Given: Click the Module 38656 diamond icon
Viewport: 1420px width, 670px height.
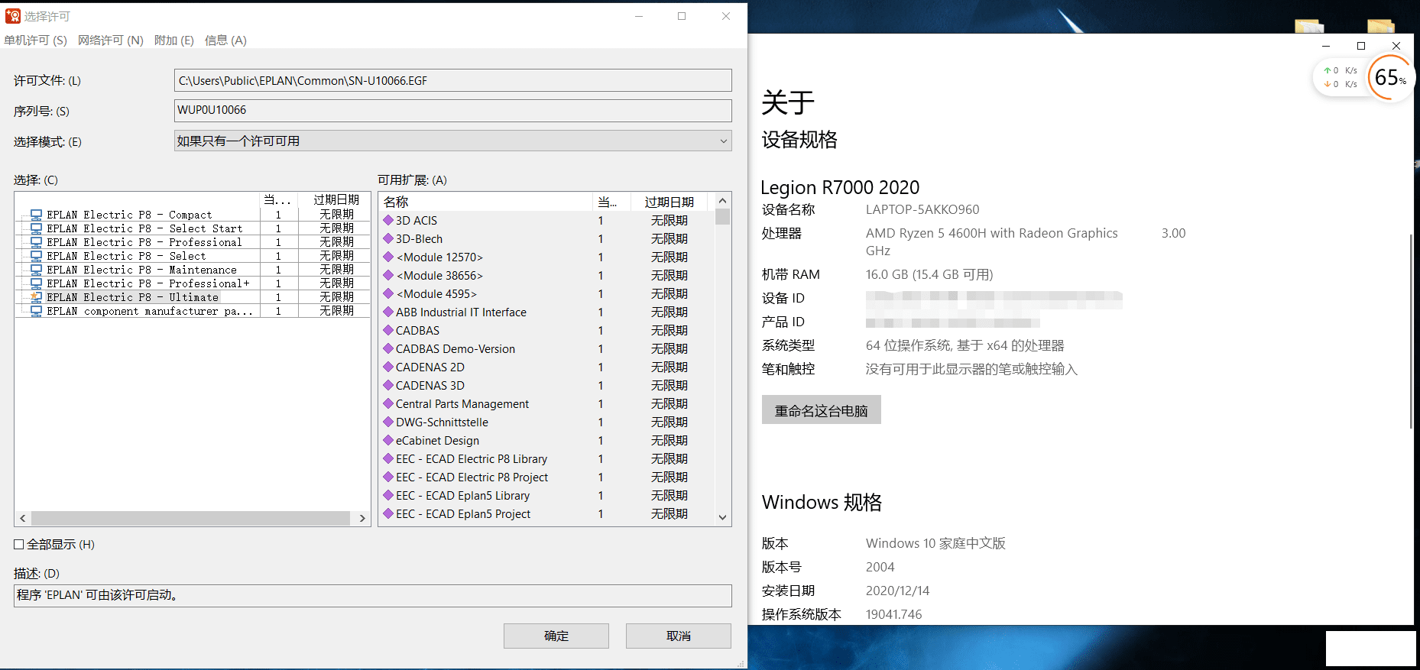Looking at the screenshot, I should pos(388,275).
